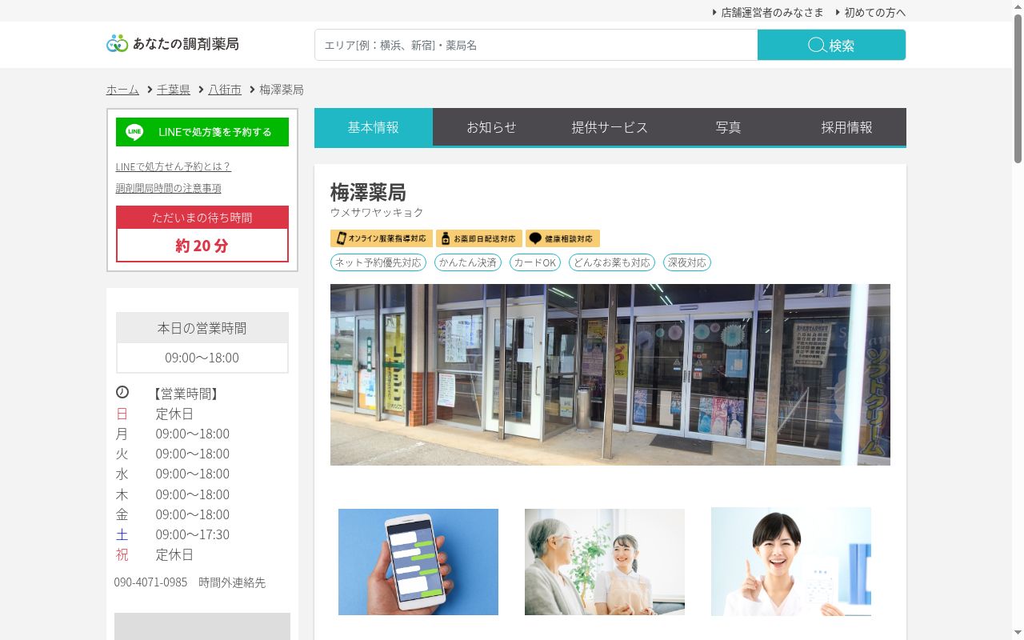Click arrow before 店舗運営者のみなさま
This screenshot has width=1024, height=640.
click(714, 12)
